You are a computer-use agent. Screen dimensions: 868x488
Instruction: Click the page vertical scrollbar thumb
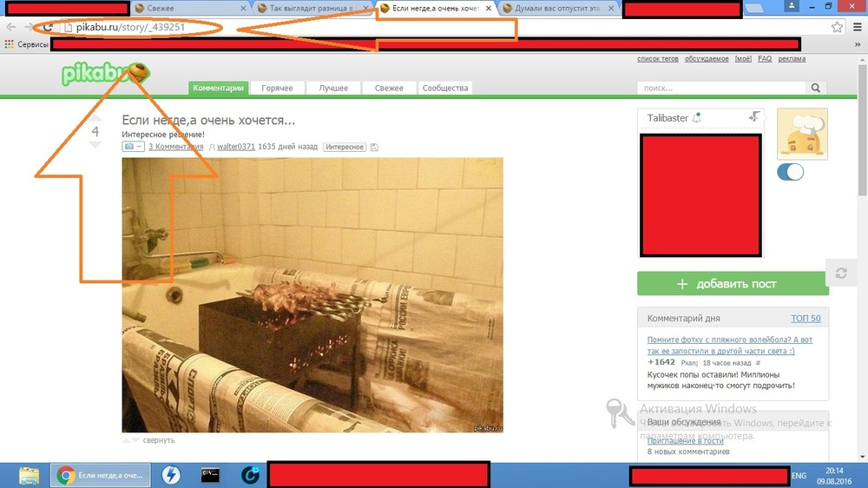tap(863, 130)
